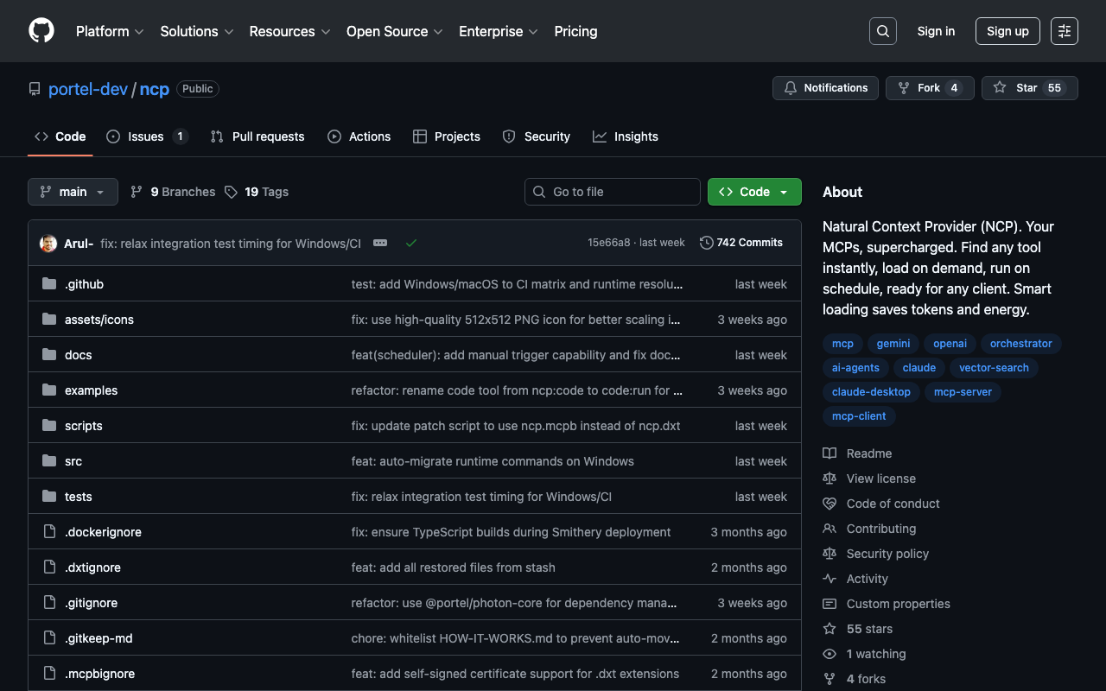Open the main branch dropdown
This screenshot has height=691, width=1106.
tap(73, 192)
